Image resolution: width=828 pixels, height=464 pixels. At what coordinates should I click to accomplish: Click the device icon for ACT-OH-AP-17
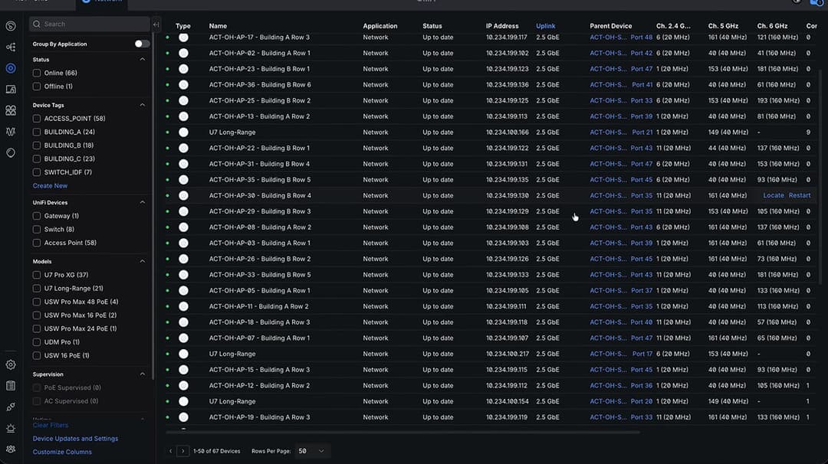point(183,38)
